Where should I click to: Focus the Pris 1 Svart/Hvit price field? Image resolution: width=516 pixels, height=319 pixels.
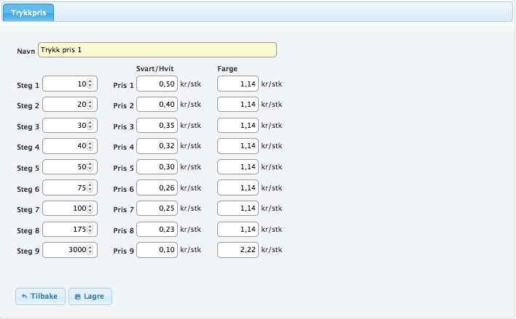point(157,84)
